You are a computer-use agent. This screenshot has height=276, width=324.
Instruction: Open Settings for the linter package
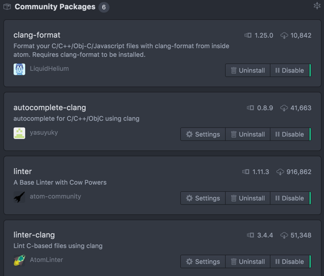coord(203,198)
